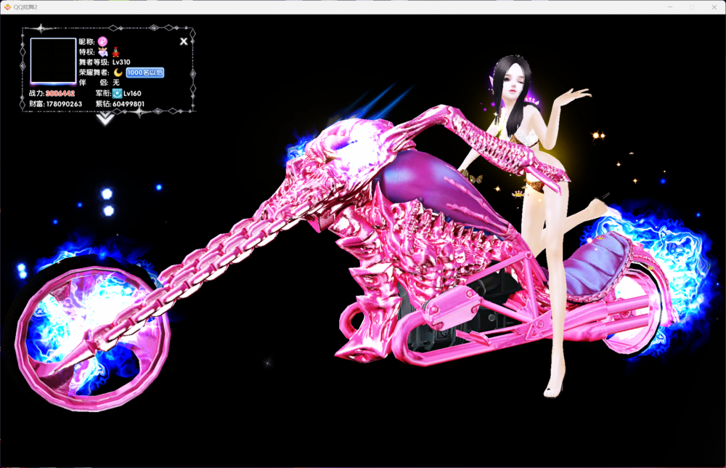
Task: Click the pink female gender icon
Action: [x=103, y=41]
